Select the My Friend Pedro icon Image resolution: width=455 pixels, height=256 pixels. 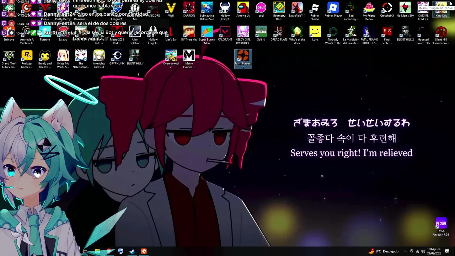(x=369, y=11)
